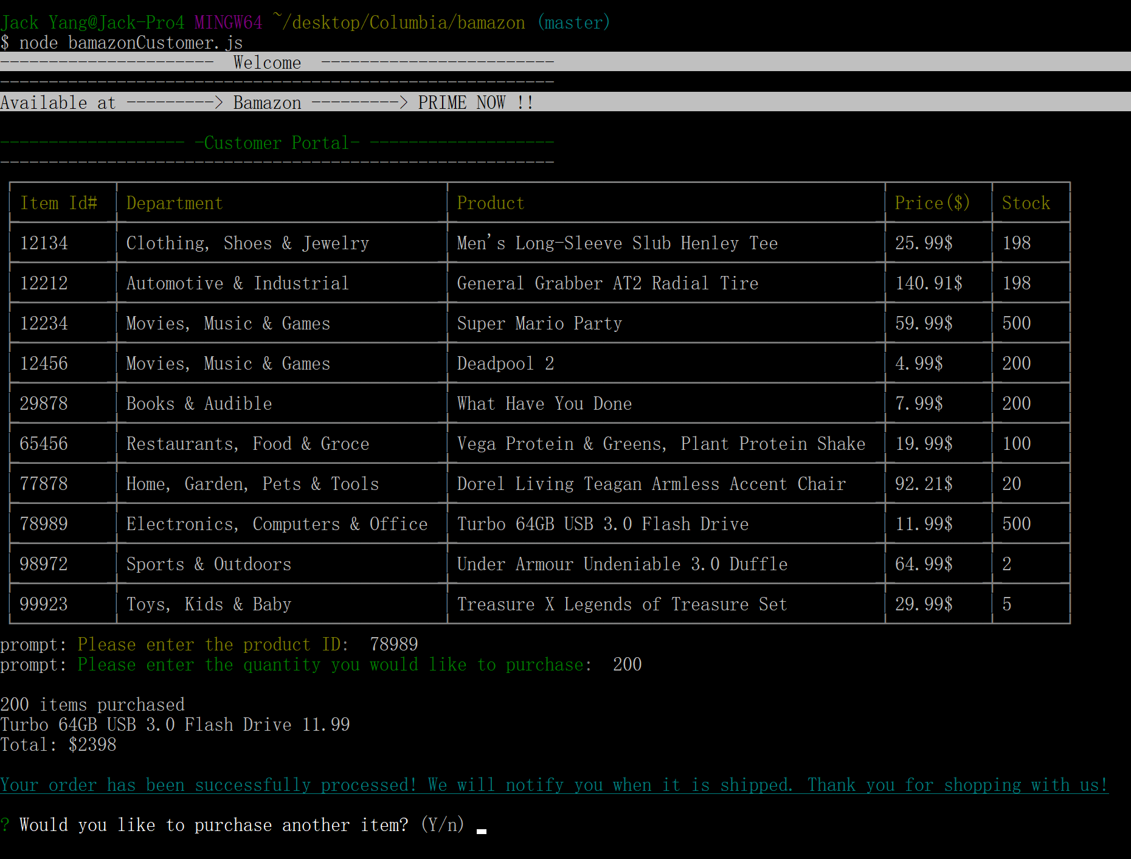Click 'Under Armour Undeniable 3.0 Duffle' product

(622, 564)
